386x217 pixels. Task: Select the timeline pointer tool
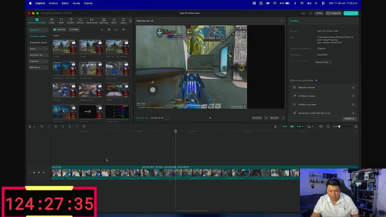tap(30, 127)
